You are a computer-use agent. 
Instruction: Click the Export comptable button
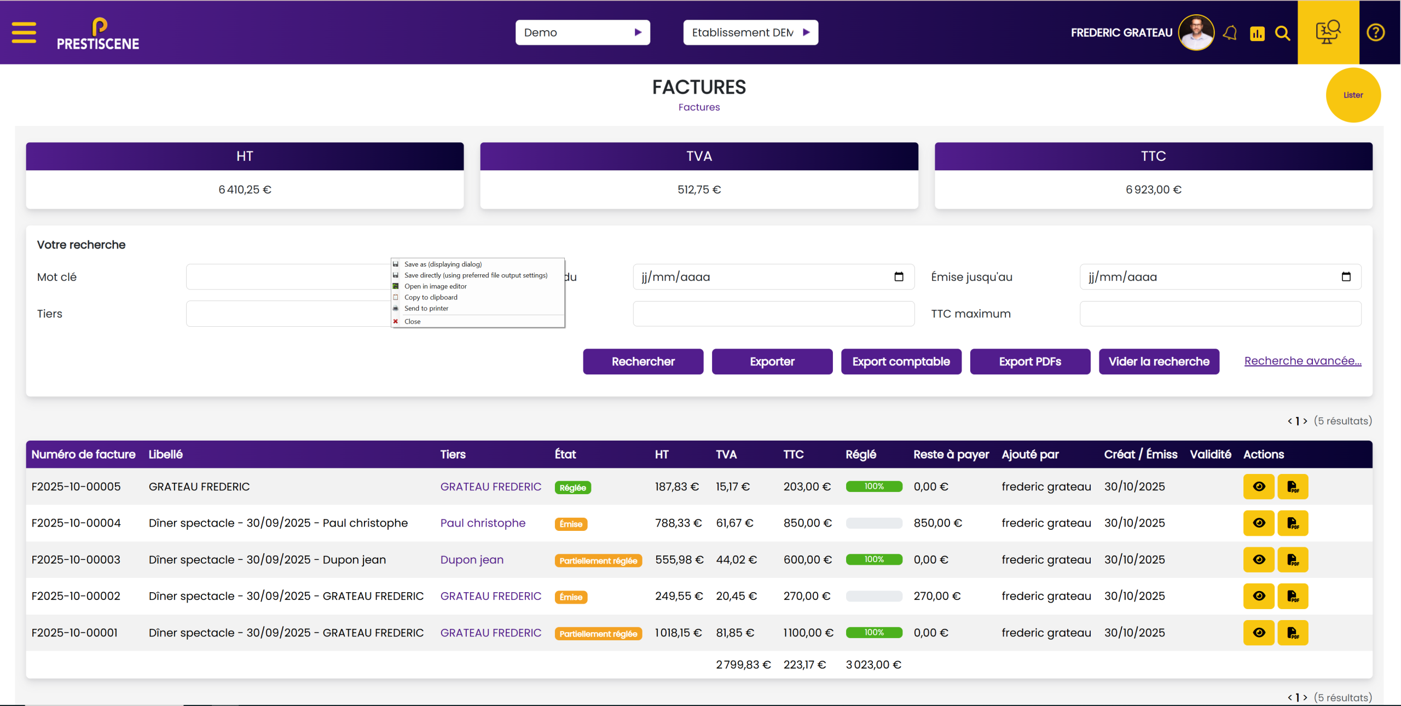tap(901, 362)
